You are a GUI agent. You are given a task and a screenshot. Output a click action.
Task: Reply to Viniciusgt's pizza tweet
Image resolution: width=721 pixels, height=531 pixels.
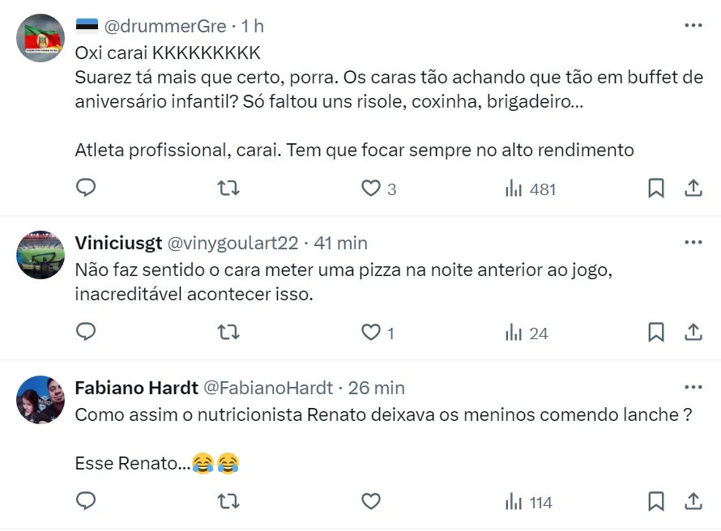coord(86,332)
